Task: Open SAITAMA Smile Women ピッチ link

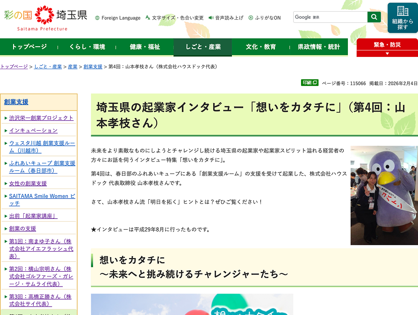Action: 42,200
